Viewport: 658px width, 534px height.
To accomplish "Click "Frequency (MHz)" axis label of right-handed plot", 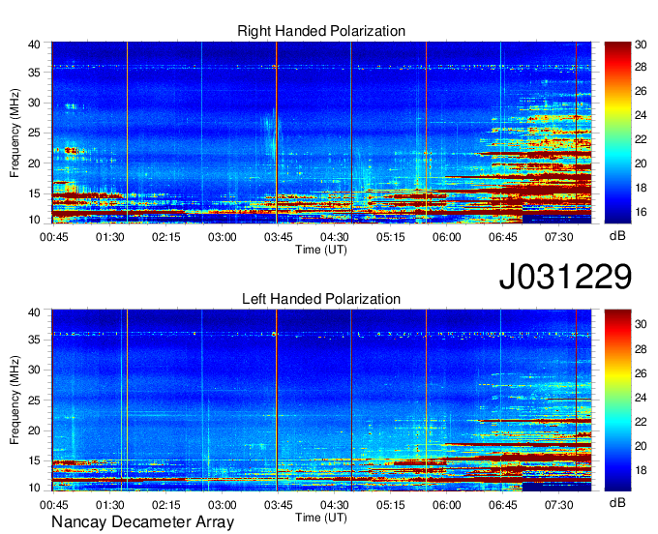I will 15,133.
